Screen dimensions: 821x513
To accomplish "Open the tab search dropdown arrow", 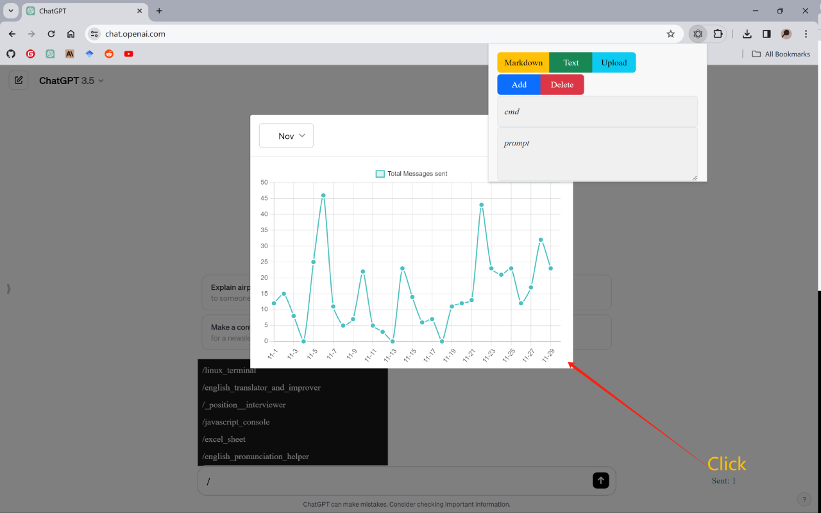I will point(10,11).
